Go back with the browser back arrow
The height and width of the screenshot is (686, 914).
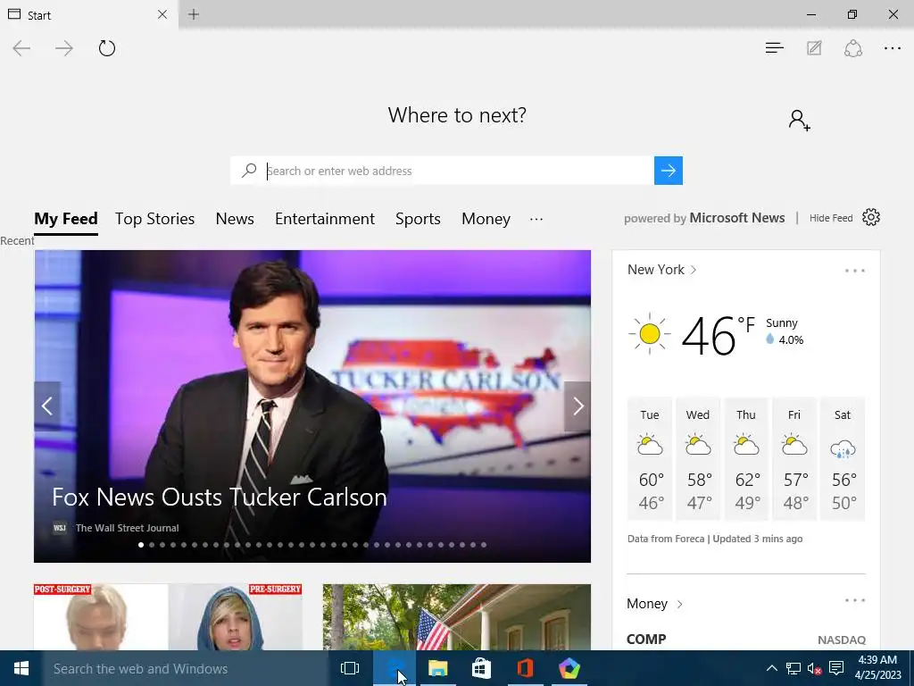point(21,48)
